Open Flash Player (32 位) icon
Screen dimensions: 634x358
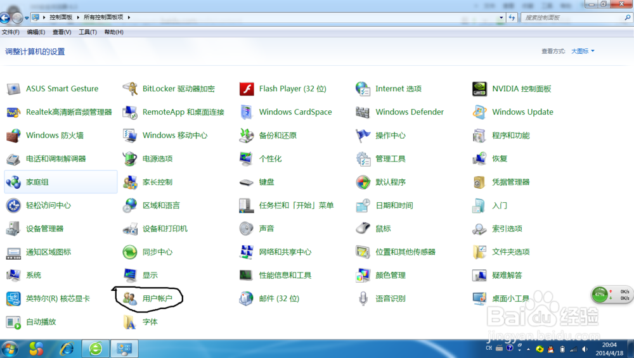[x=246, y=89]
